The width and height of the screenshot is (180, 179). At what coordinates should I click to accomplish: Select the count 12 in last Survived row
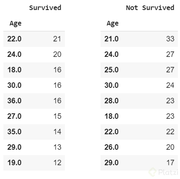57,163
